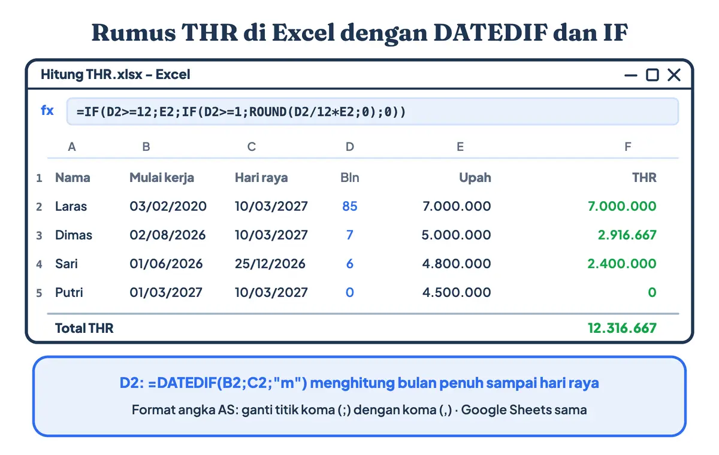Select wage cell '4.800.000'

coord(457,264)
